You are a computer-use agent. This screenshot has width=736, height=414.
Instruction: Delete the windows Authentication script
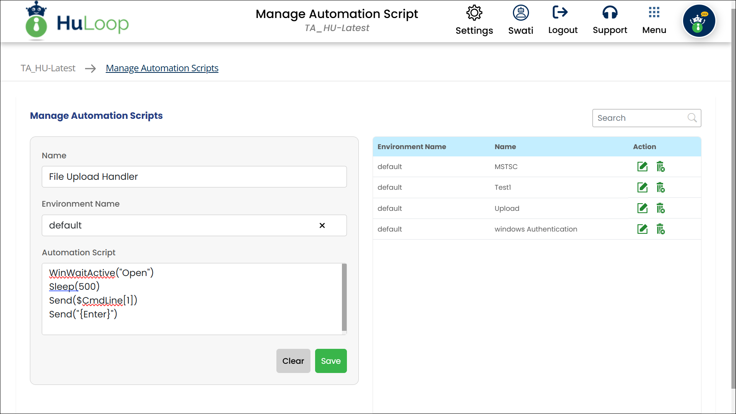(x=660, y=229)
